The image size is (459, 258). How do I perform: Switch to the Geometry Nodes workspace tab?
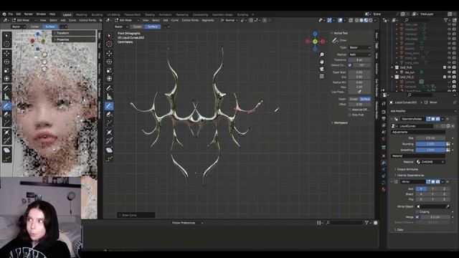[222, 14]
